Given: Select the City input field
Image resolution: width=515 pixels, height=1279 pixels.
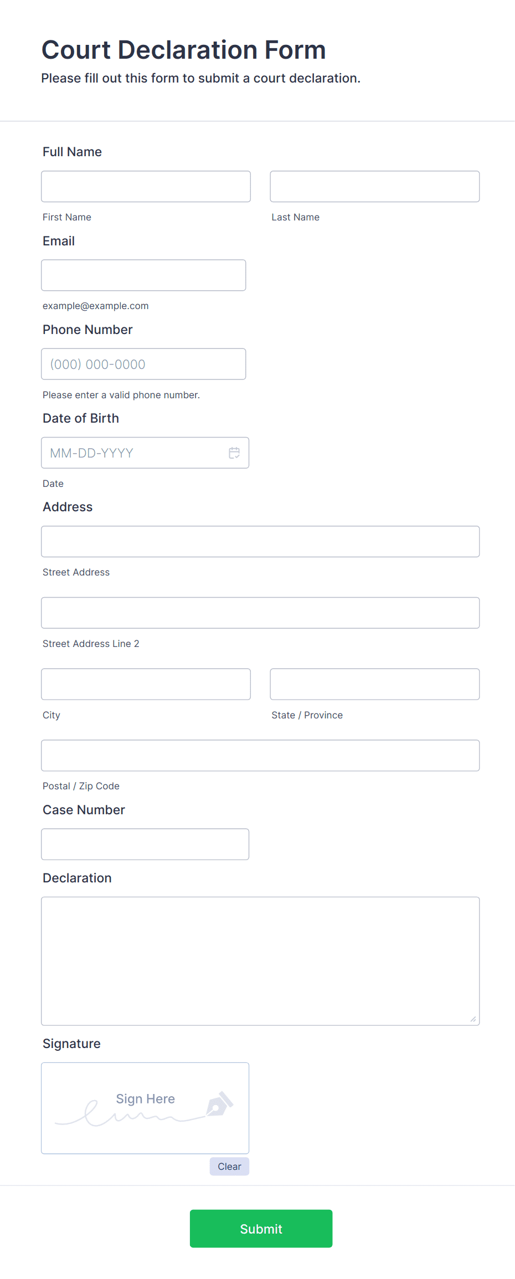Looking at the screenshot, I should [146, 684].
